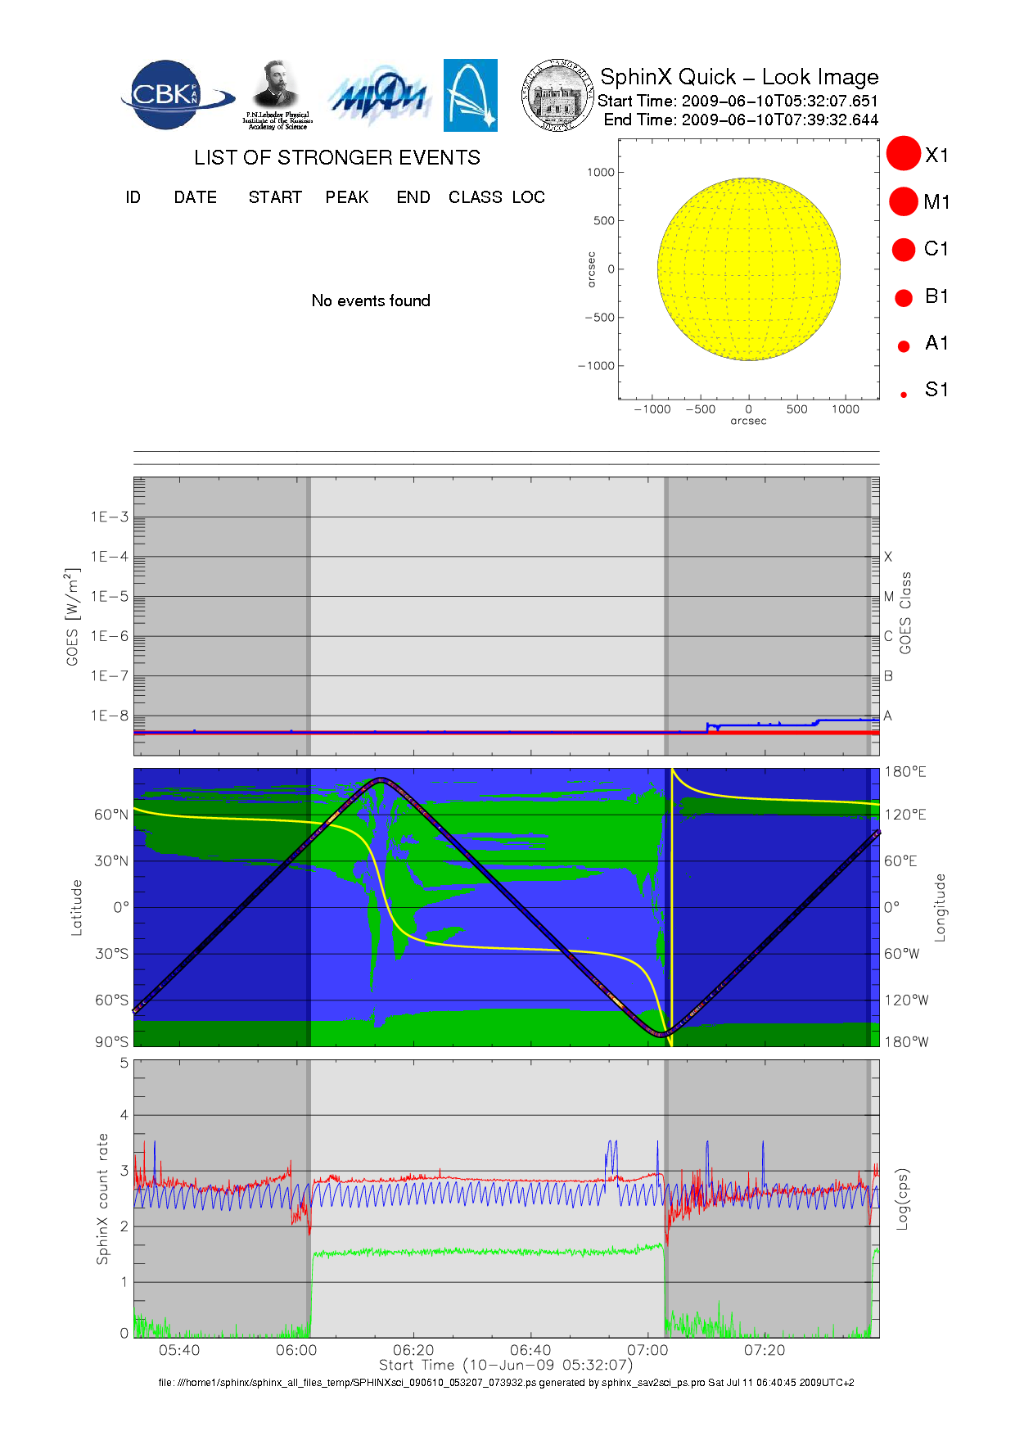Image resolution: width=1015 pixels, height=1436 pixels.
Task: Click the CLASS column header
Action: click(x=476, y=197)
